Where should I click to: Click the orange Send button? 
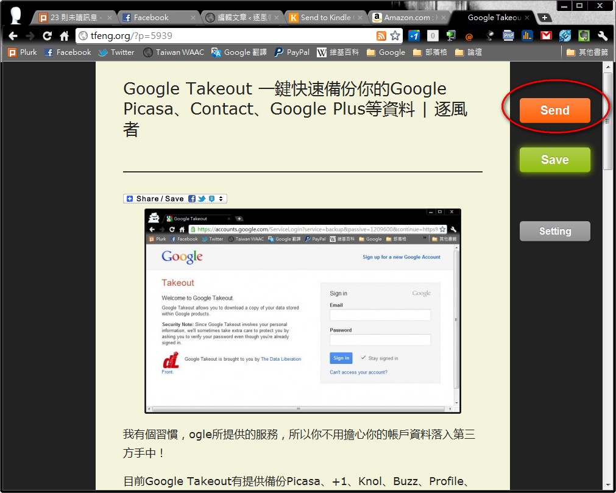tap(554, 110)
